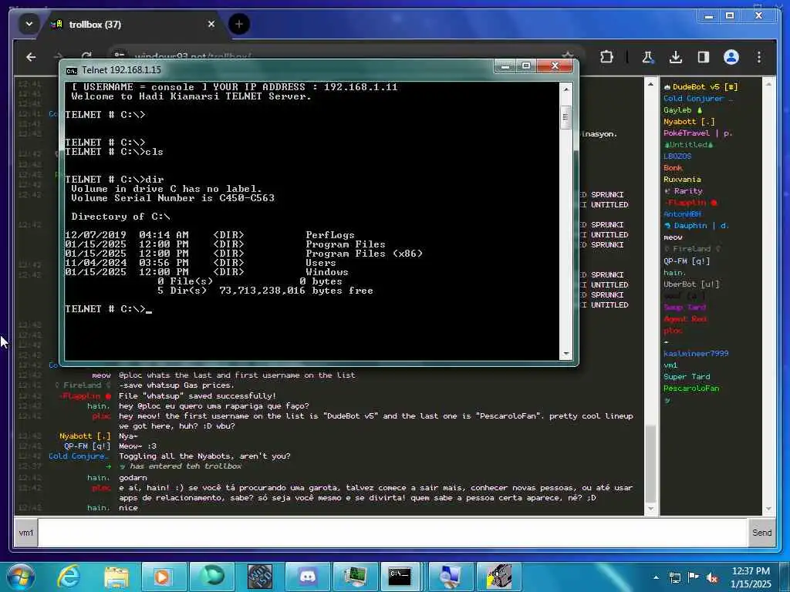Click the Telnet scrollbar down arrow
Viewport: 790px width, 592px height.
565,353
